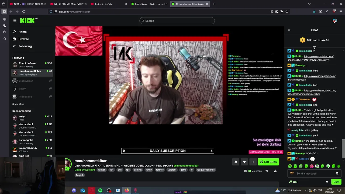Open the asmongold recommended channel
The width and height of the screenshot is (345, 194).
click(32, 142)
